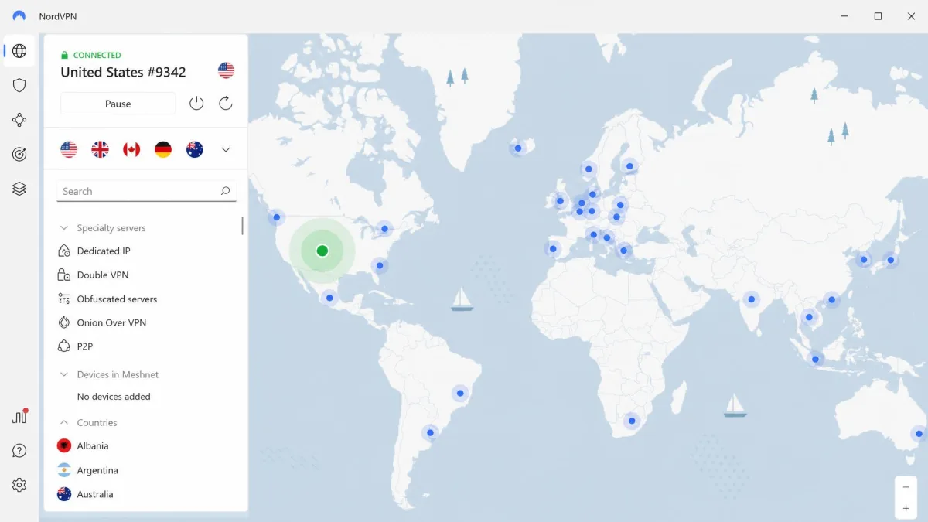Select the Canada flag quick connect
This screenshot has width=928, height=522.
point(131,149)
